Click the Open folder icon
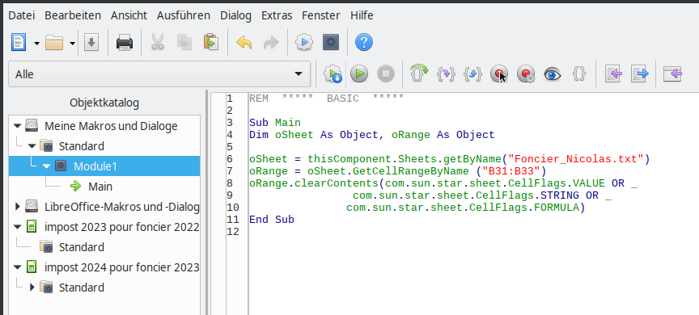Viewport: 699px width, 315px height. [x=54, y=43]
